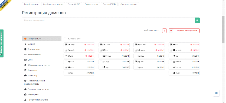Uncheck the com domain checkbox
226x103 pixels.
click(66, 67)
